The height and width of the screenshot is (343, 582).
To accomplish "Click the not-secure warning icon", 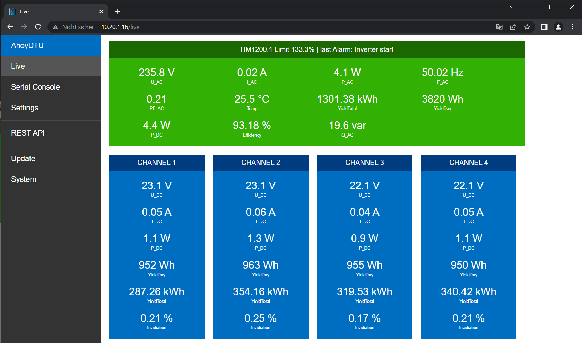I will coord(55,27).
